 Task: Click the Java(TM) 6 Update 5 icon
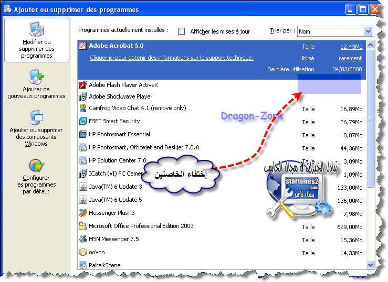82,200
